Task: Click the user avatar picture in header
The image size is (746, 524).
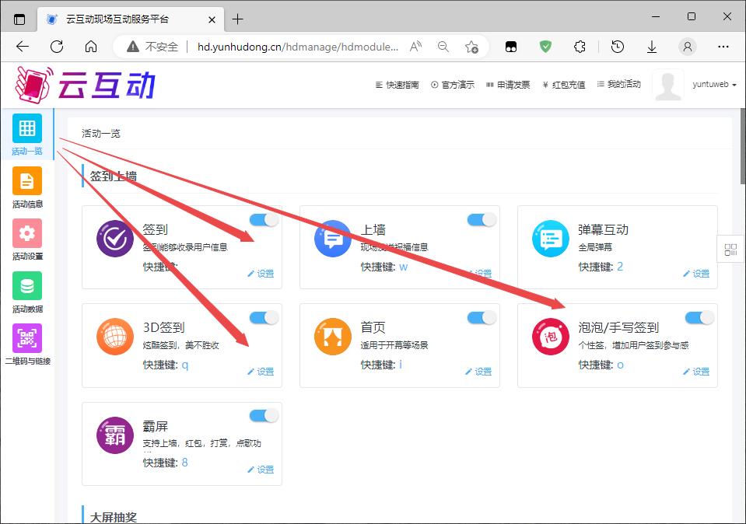Action: [x=668, y=85]
